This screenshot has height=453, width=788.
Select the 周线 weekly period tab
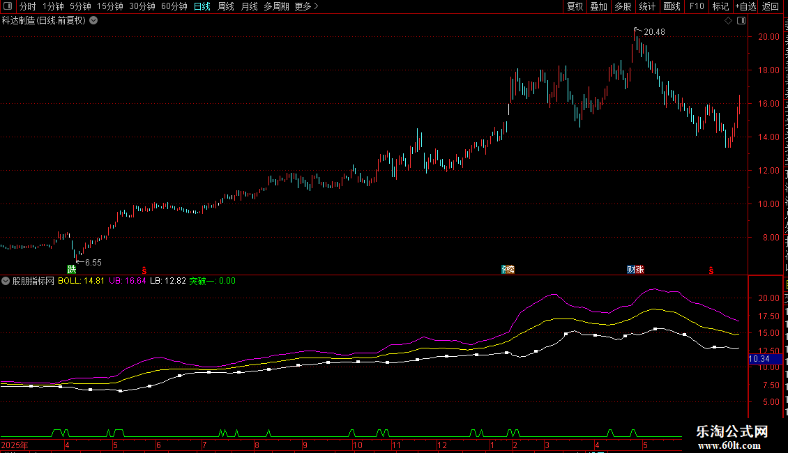[226, 6]
